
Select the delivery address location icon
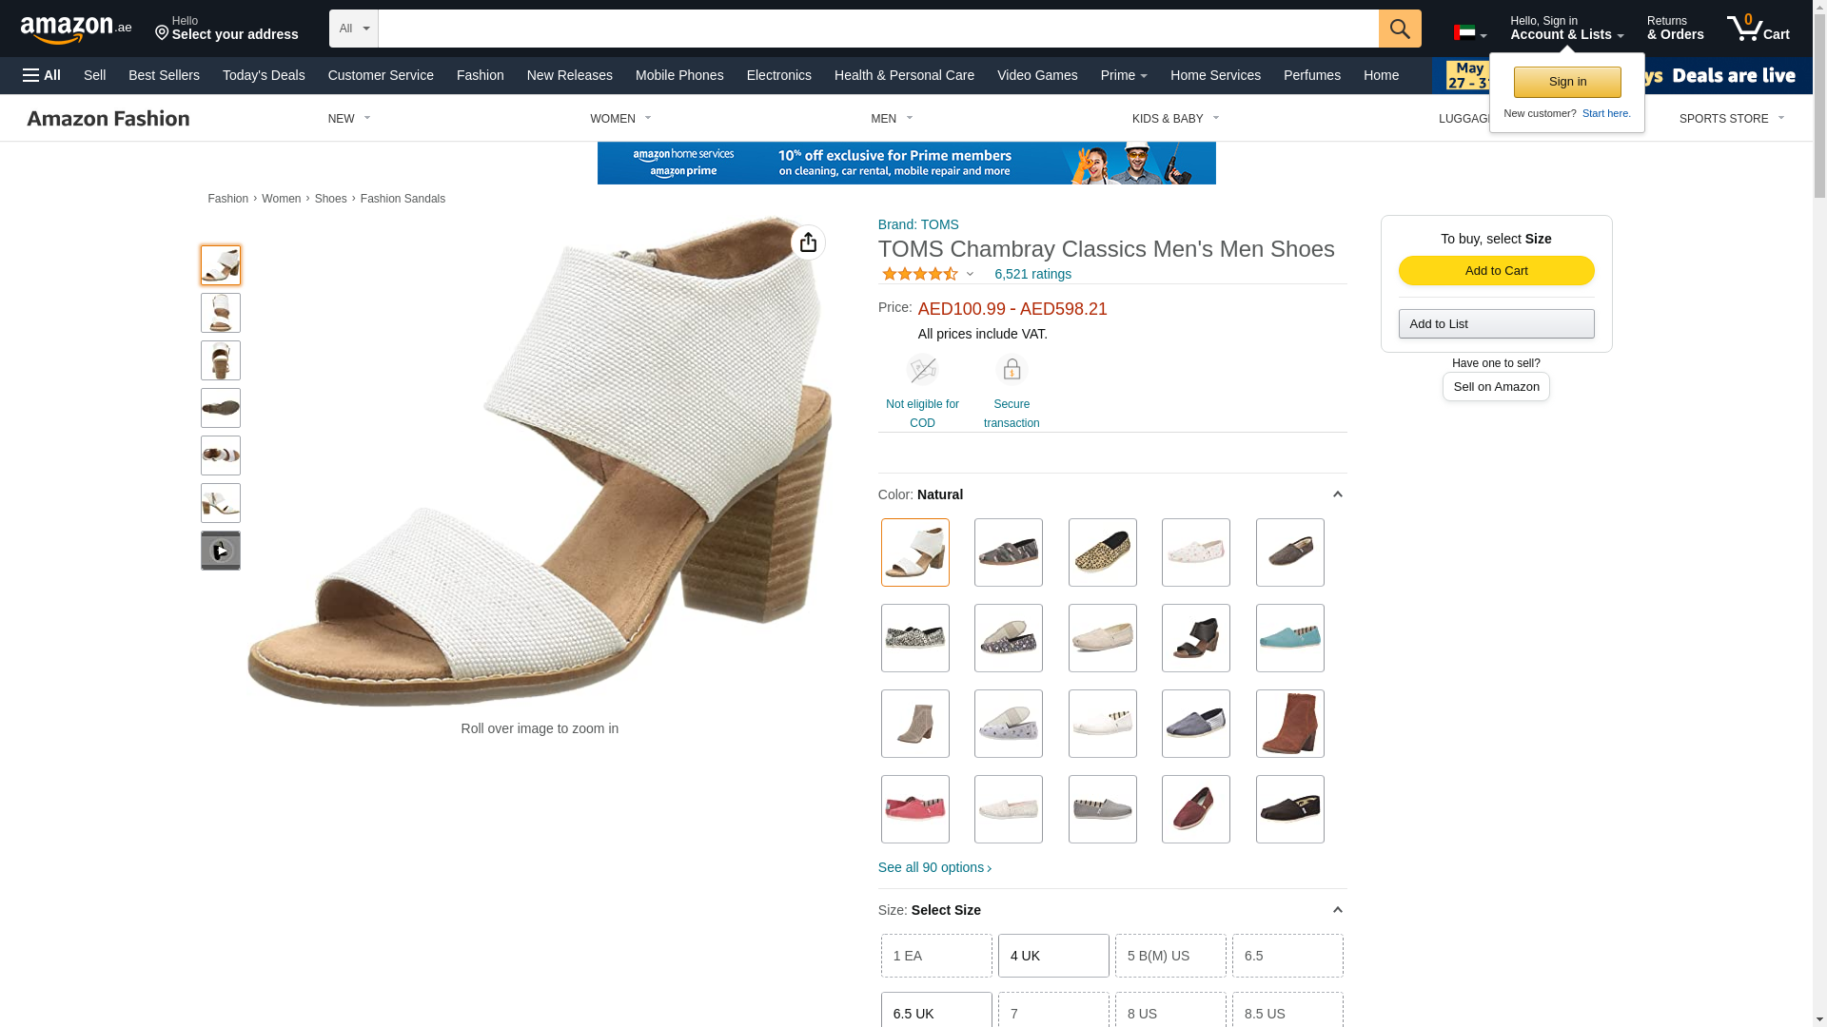click(162, 34)
